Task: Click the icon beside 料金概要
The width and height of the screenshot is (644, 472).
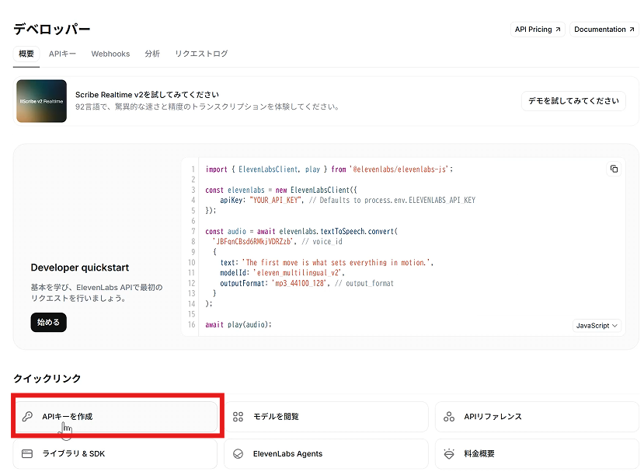Action: pos(449,454)
